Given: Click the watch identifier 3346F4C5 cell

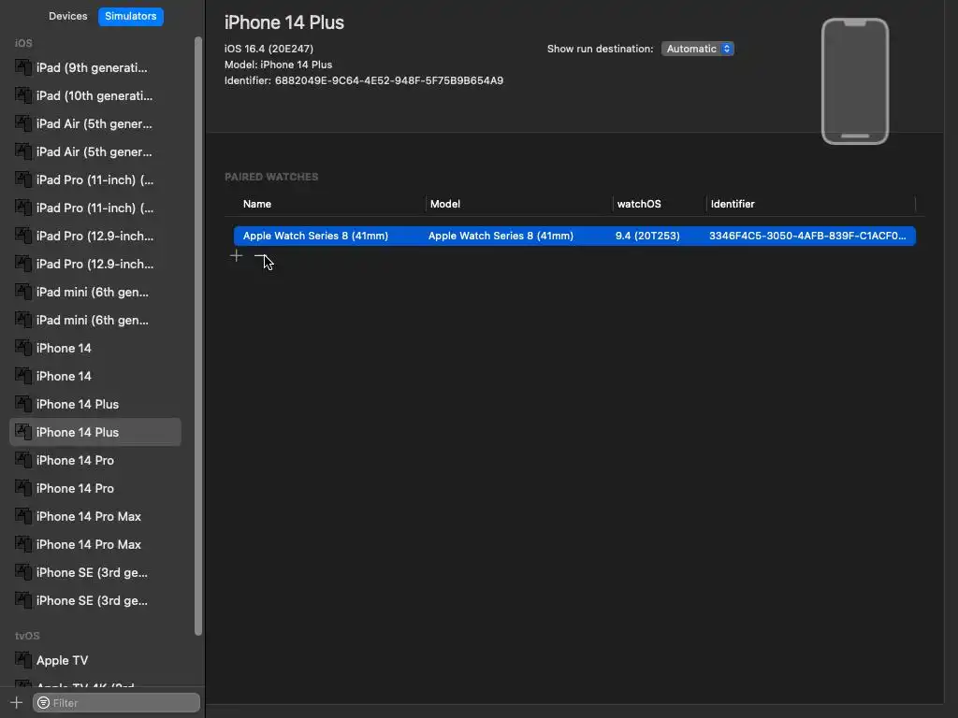Looking at the screenshot, I should tap(807, 236).
